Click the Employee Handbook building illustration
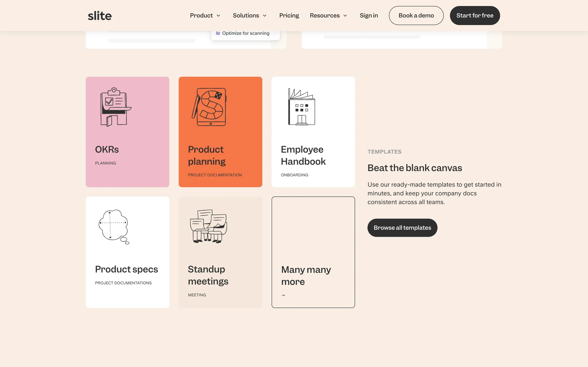 tap(301, 107)
